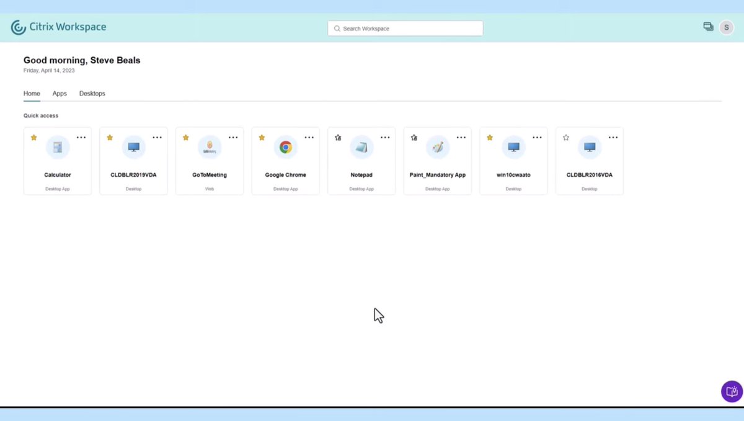The image size is (744, 421).
Task: Click the purple help guide button bottom right
Action: 731,391
